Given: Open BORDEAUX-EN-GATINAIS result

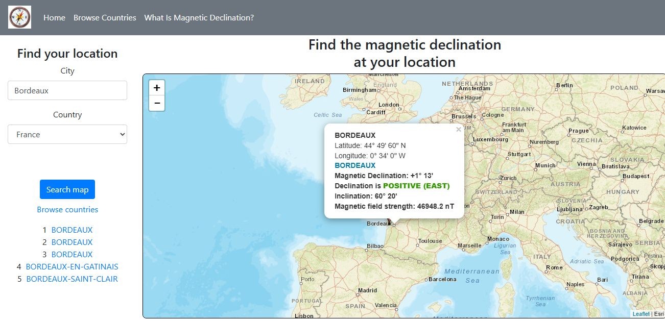Looking at the screenshot, I should 72,267.
